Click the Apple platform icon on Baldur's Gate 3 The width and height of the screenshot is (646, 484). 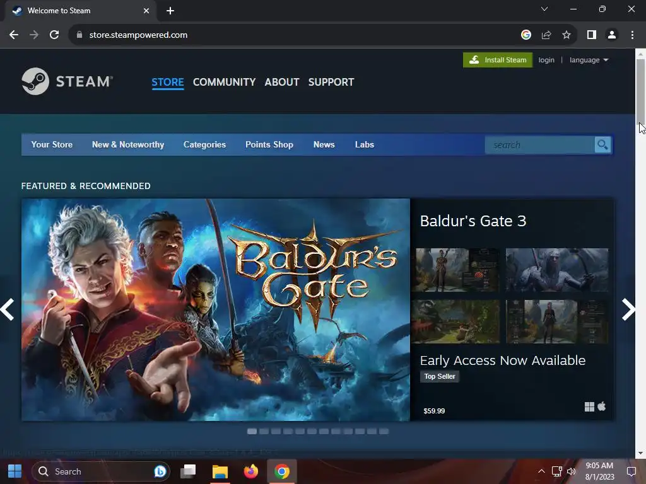coord(601,406)
